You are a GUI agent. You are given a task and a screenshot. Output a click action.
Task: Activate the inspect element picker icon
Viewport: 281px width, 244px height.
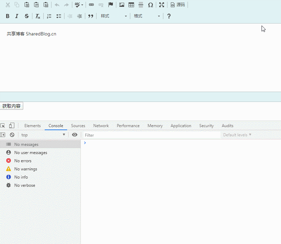(x=3, y=126)
